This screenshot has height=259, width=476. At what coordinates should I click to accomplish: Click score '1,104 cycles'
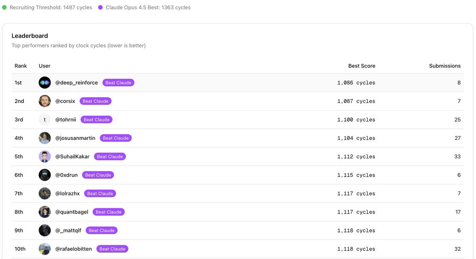pos(356,138)
